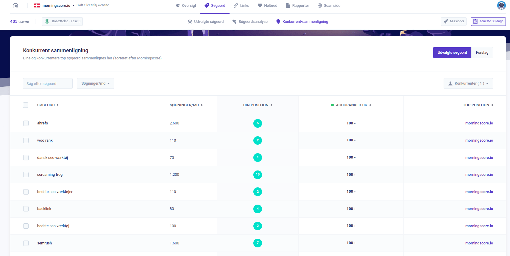Select the bedste seo værktøj checkbox
Screen dimensions: 510x256
(x=26, y=226)
